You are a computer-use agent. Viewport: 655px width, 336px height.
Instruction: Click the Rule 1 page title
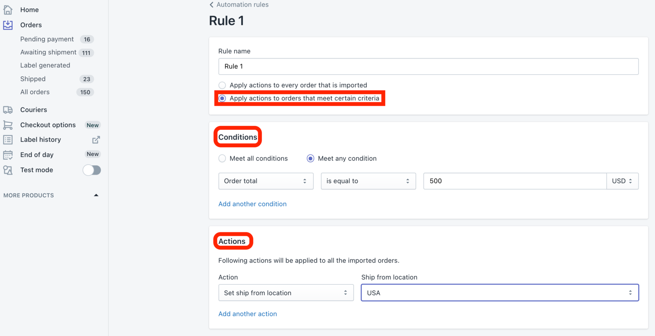(226, 21)
